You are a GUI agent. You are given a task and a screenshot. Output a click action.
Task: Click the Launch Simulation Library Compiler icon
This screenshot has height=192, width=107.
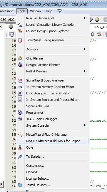[20, 25]
